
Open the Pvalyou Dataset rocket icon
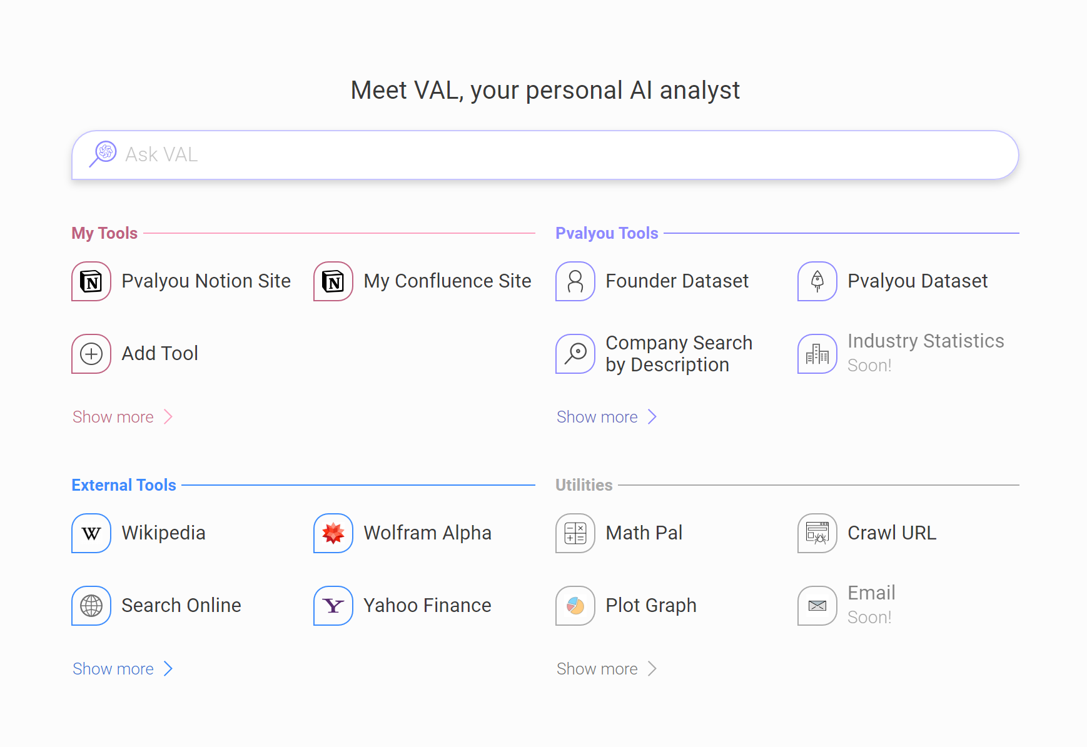pos(817,281)
